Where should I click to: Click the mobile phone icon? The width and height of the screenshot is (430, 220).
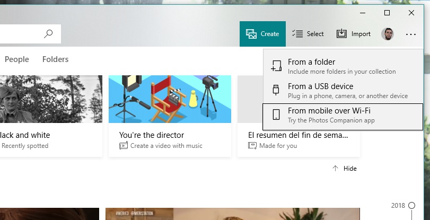(276, 115)
